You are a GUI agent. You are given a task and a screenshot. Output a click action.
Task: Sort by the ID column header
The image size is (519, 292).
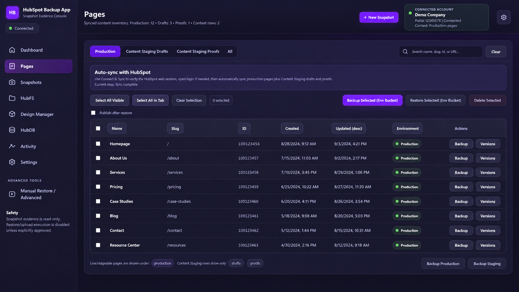[244, 128]
